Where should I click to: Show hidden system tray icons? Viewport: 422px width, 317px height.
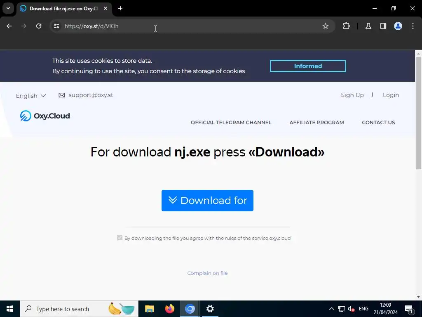pos(332,309)
